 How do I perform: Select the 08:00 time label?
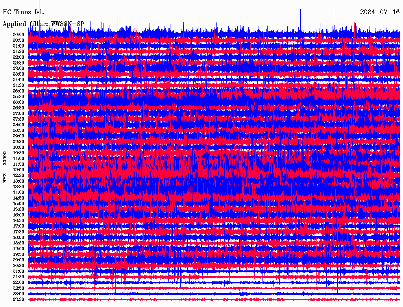18,125
